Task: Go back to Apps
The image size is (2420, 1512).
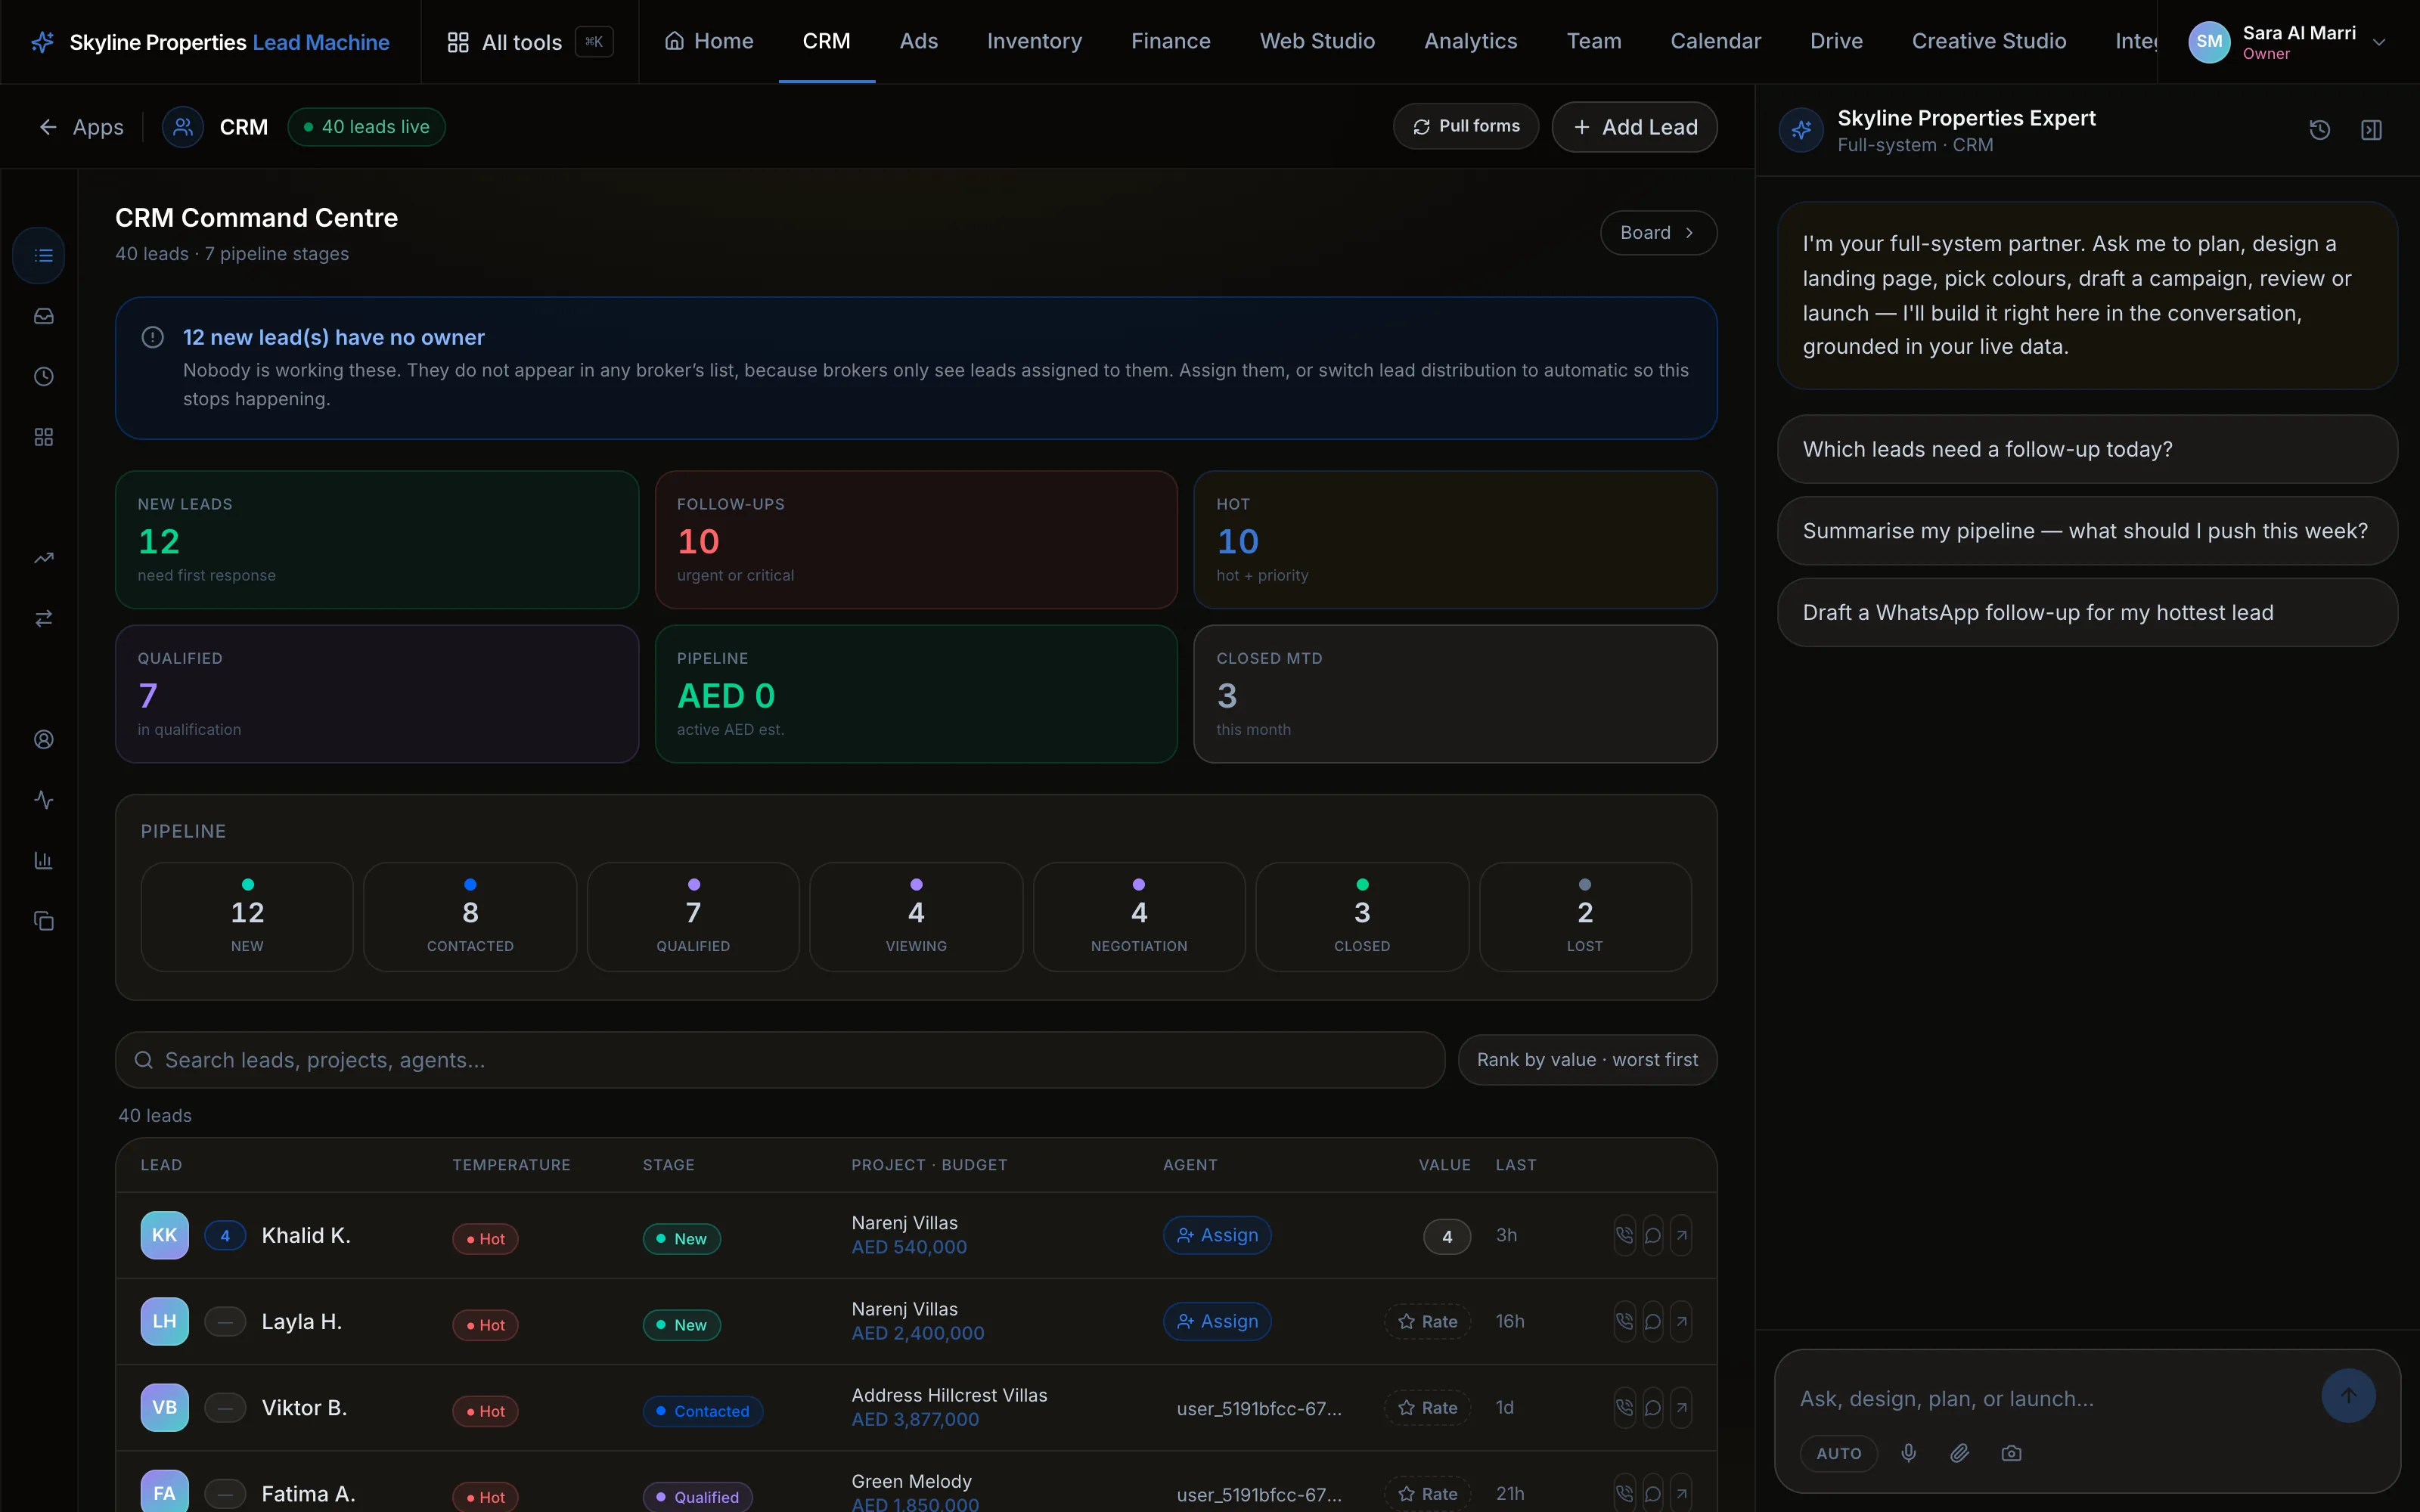Action: point(80,127)
